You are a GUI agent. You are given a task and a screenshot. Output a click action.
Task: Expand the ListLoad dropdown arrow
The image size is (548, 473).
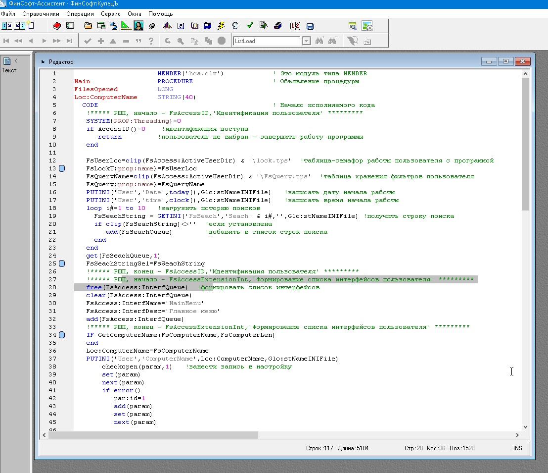(x=306, y=41)
